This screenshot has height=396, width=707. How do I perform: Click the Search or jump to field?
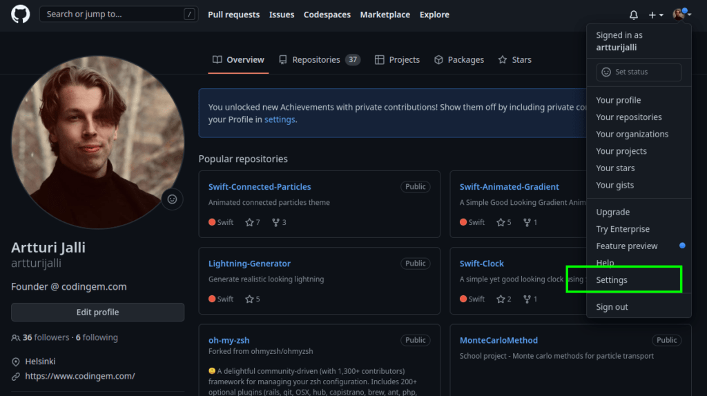(x=119, y=14)
